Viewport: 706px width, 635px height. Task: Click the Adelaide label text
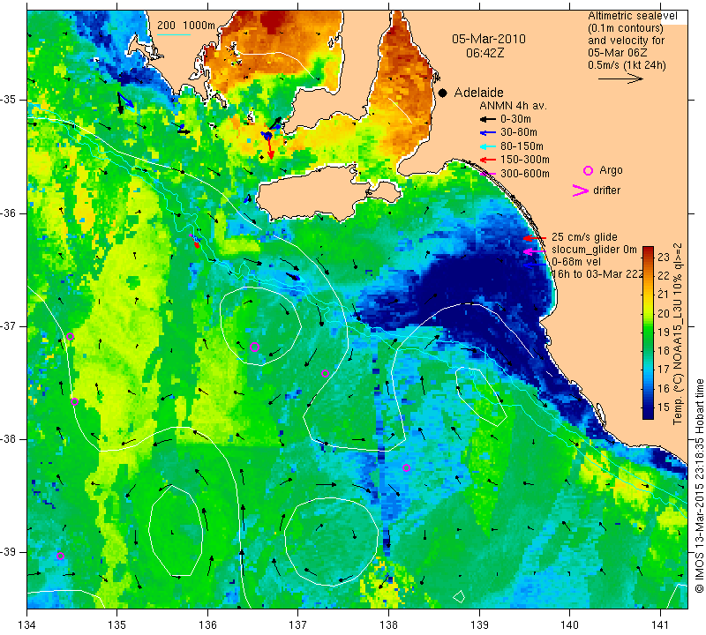point(478,93)
